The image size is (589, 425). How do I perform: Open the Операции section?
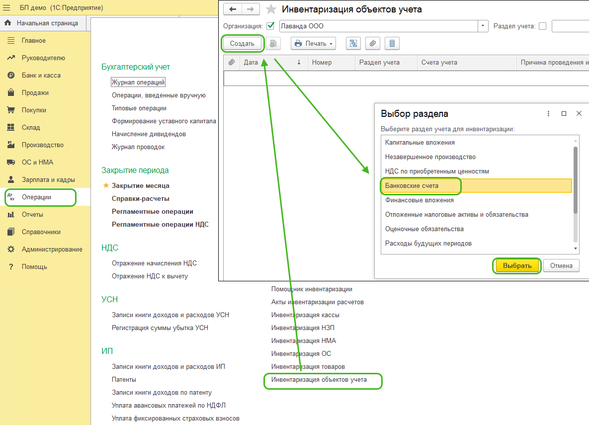pyautogui.click(x=36, y=197)
